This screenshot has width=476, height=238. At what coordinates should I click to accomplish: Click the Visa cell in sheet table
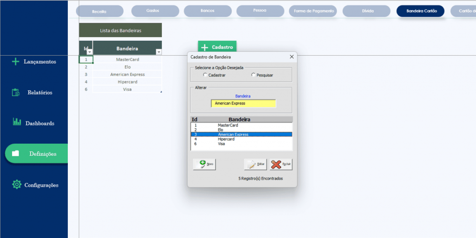127,90
